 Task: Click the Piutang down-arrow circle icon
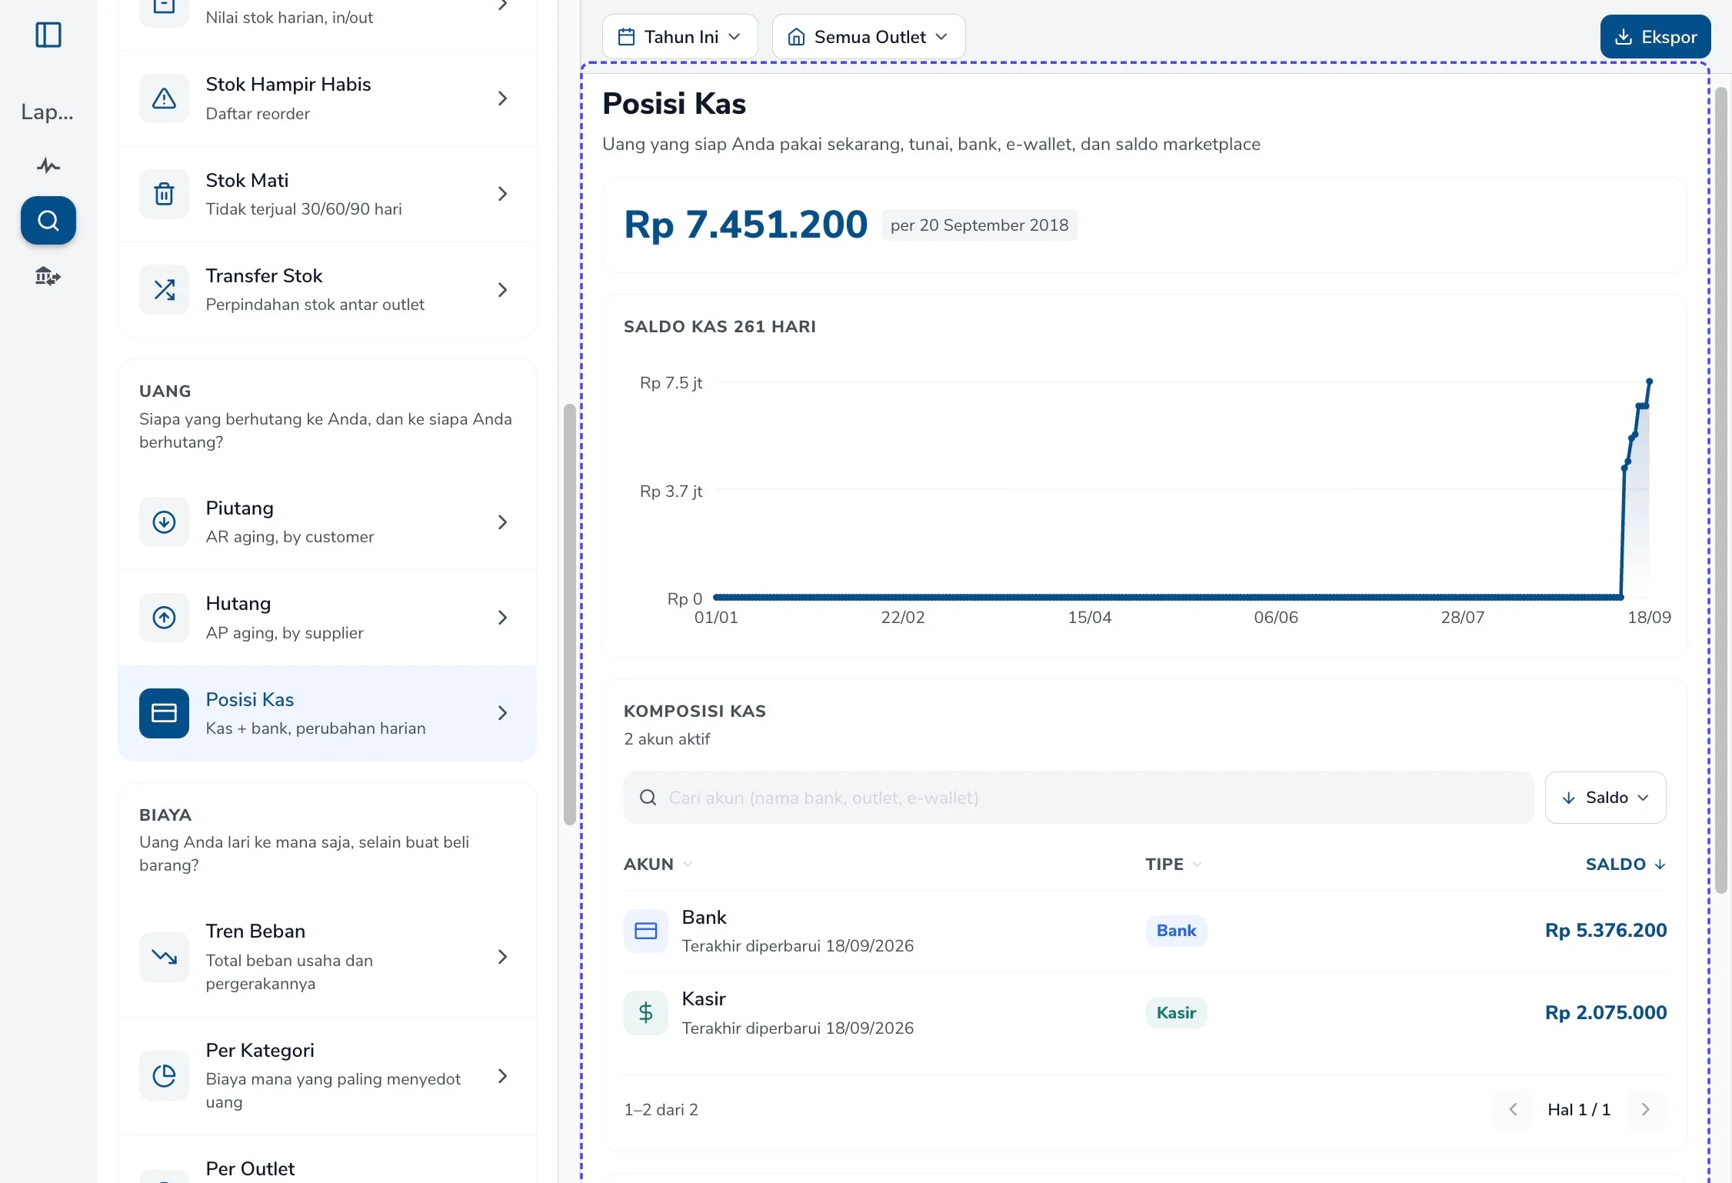pyautogui.click(x=164, y=522)
